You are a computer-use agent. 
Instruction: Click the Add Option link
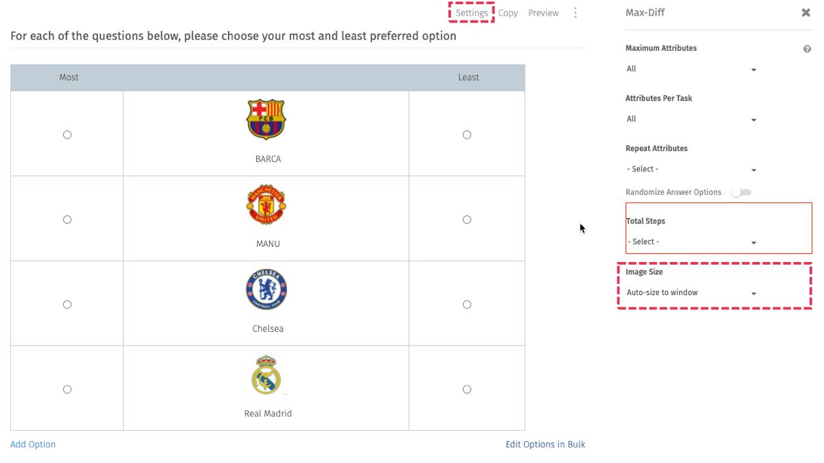33,444
